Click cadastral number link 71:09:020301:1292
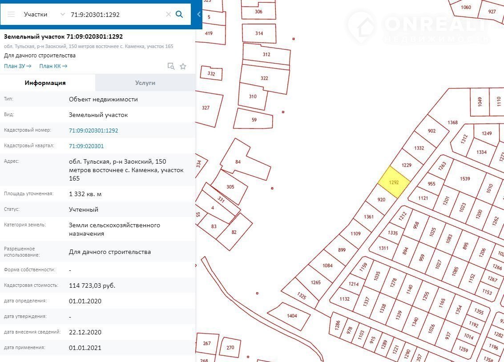Screen dimensions: 504x362 (93, 130)
